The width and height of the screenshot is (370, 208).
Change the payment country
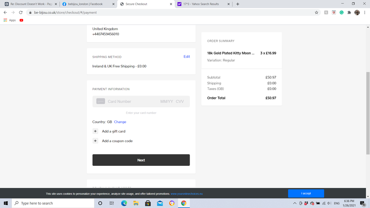[120, 122]
